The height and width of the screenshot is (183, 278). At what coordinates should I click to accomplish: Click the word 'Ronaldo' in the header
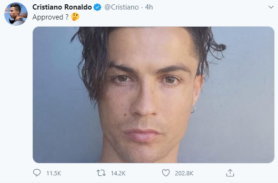(78, 7)
